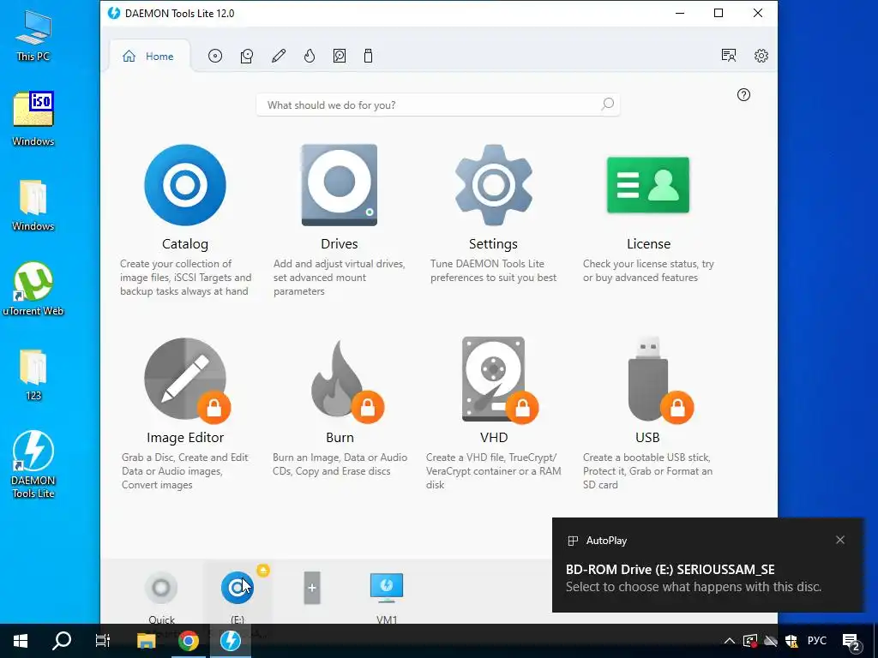The width and height of the screenshot is (878, 658).
Task: Open the USB toolbar icon
Action: coord(368,56)
